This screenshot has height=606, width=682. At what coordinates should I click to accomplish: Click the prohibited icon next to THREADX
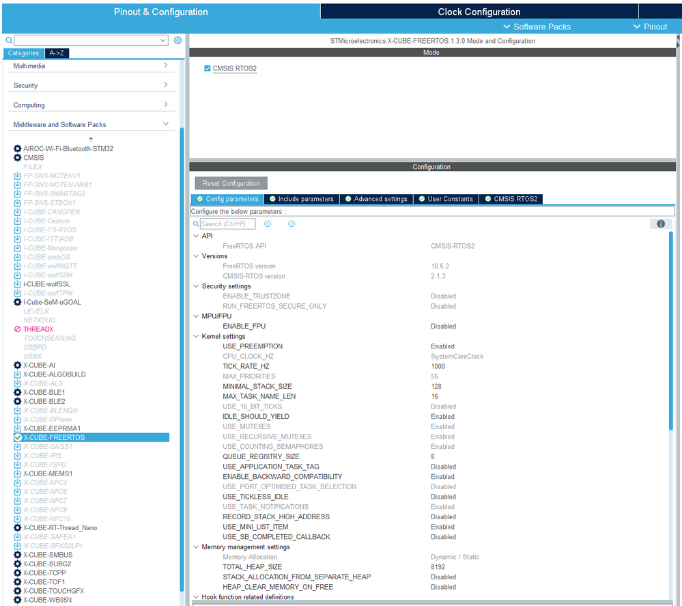(x=17, y=329)
